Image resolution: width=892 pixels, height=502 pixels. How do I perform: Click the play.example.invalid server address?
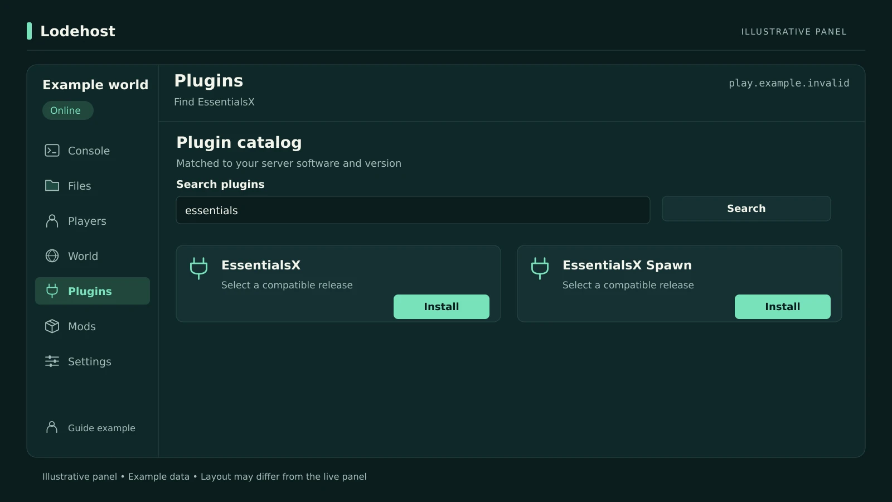point(789,83)
